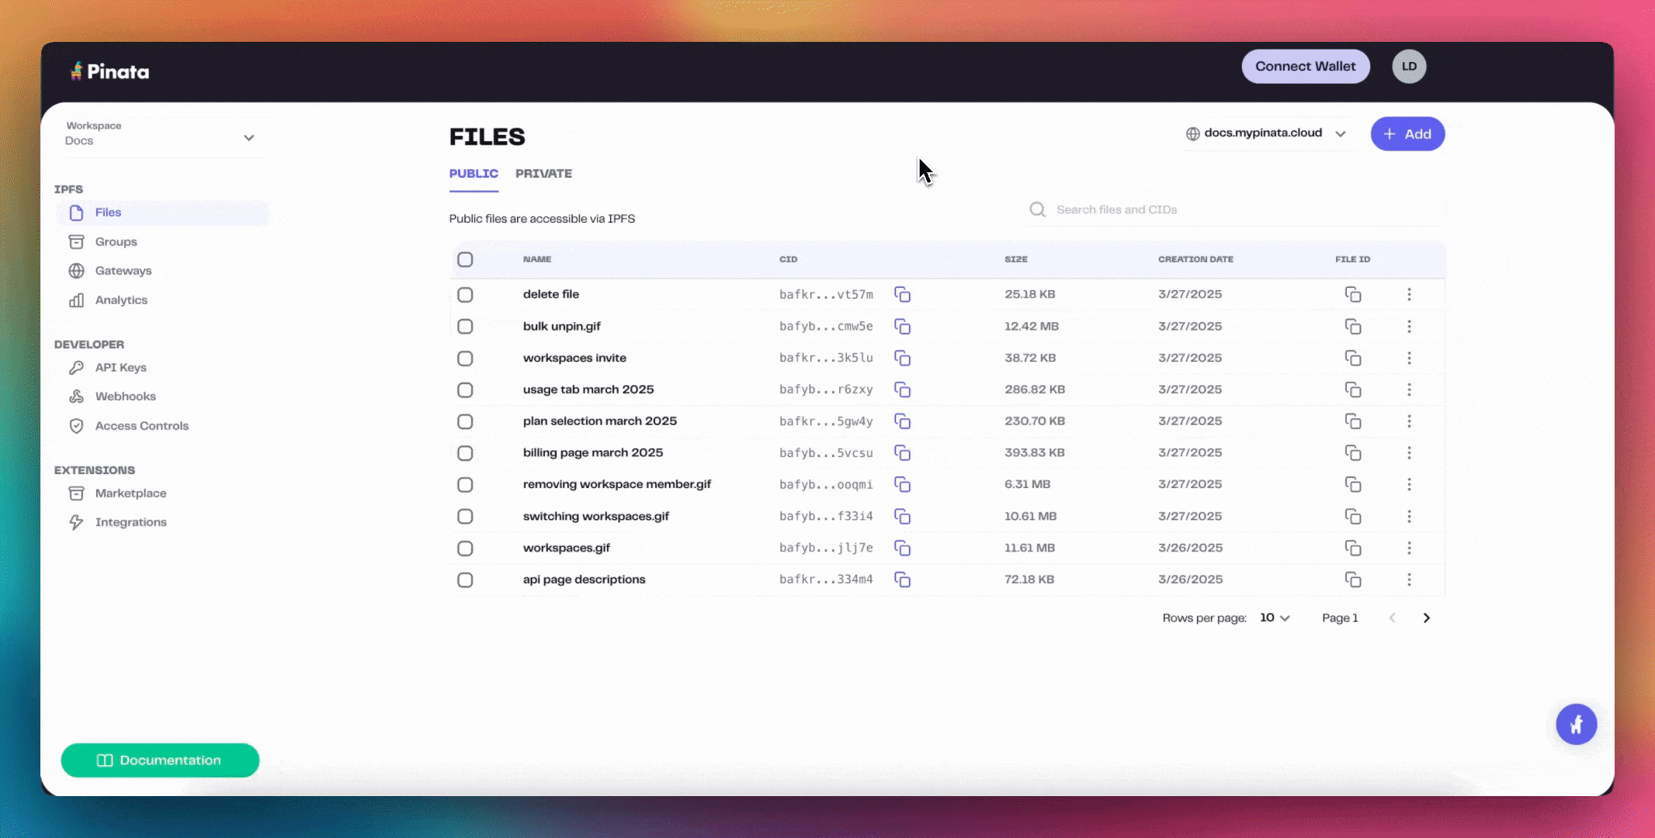The height and width of the screenshot is (838, 1655).
Task: Copy CID of billing page march 2025
Action: (902, 453)
